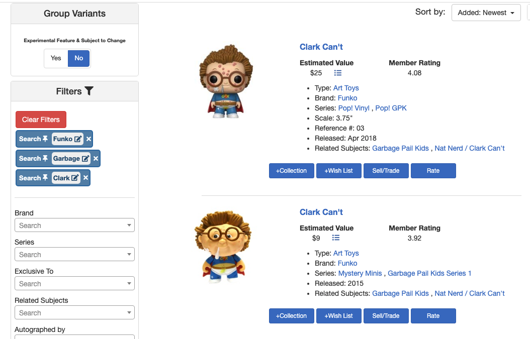Click the edit icon on Garbage filter
This screenshot has height=339, width=530.
[85, 158]
